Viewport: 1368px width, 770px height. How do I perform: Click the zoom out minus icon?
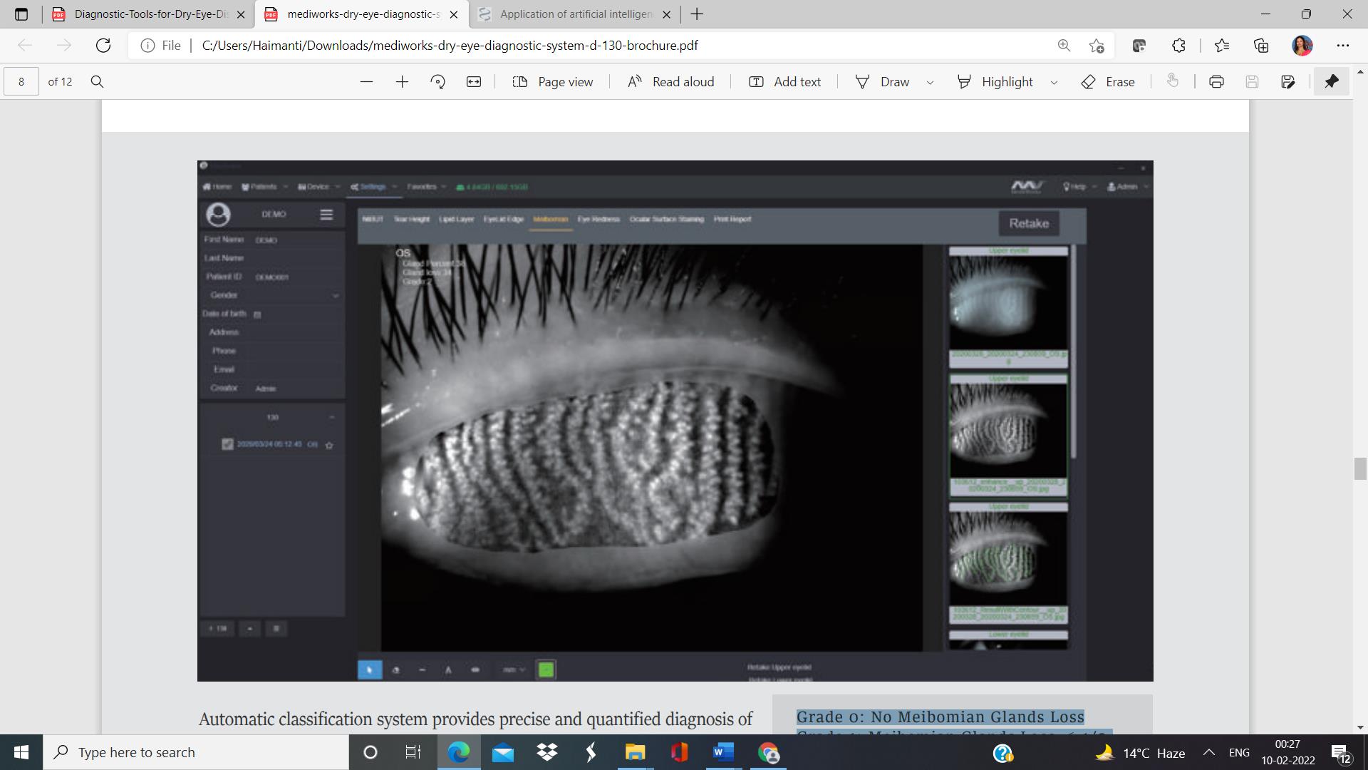pyautogui.click(x=366, y=82)
